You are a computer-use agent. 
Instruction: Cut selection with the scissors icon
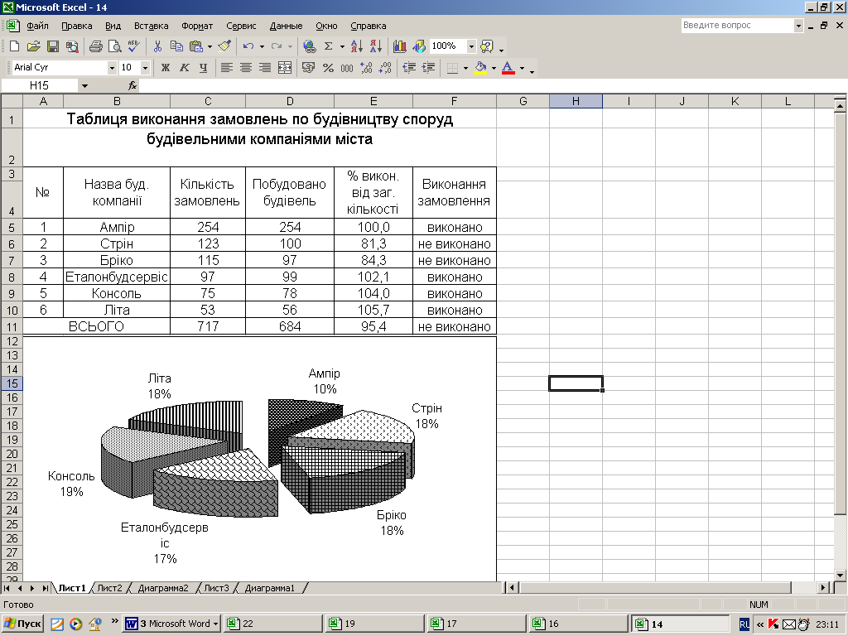(x=157, y=46)
